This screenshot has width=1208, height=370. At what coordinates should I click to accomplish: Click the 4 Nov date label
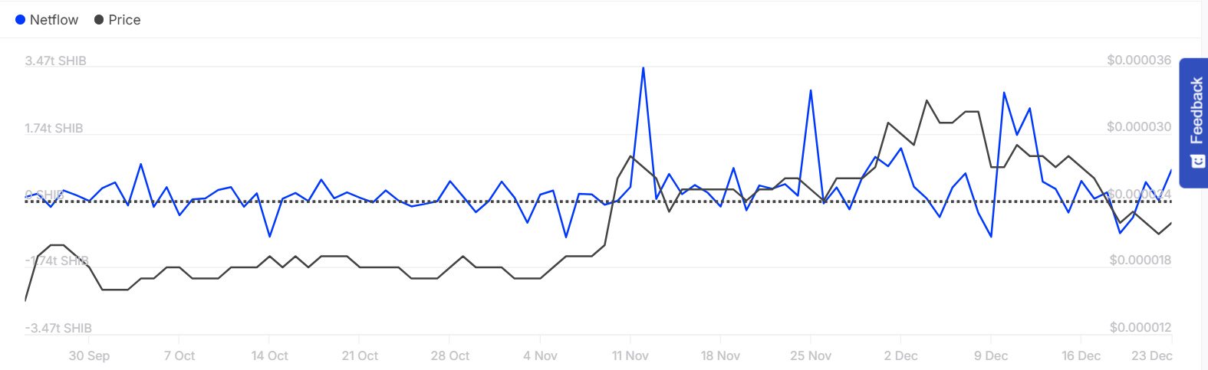click(x=540, y=356)
